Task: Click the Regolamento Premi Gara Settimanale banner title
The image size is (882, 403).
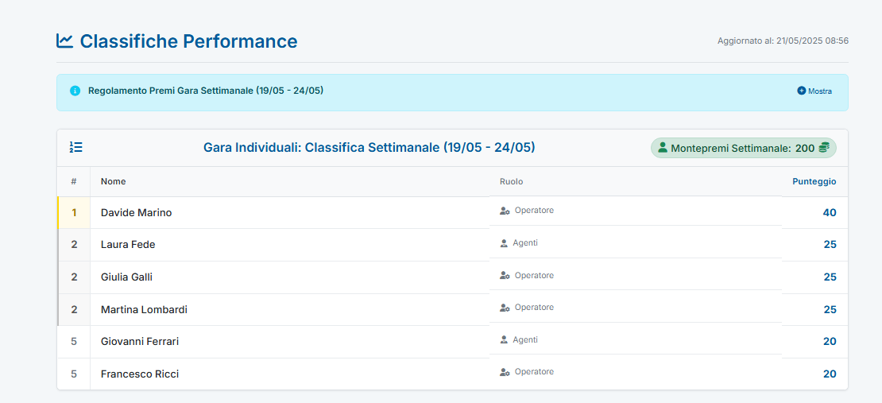Action: click(x=206, y=91)
